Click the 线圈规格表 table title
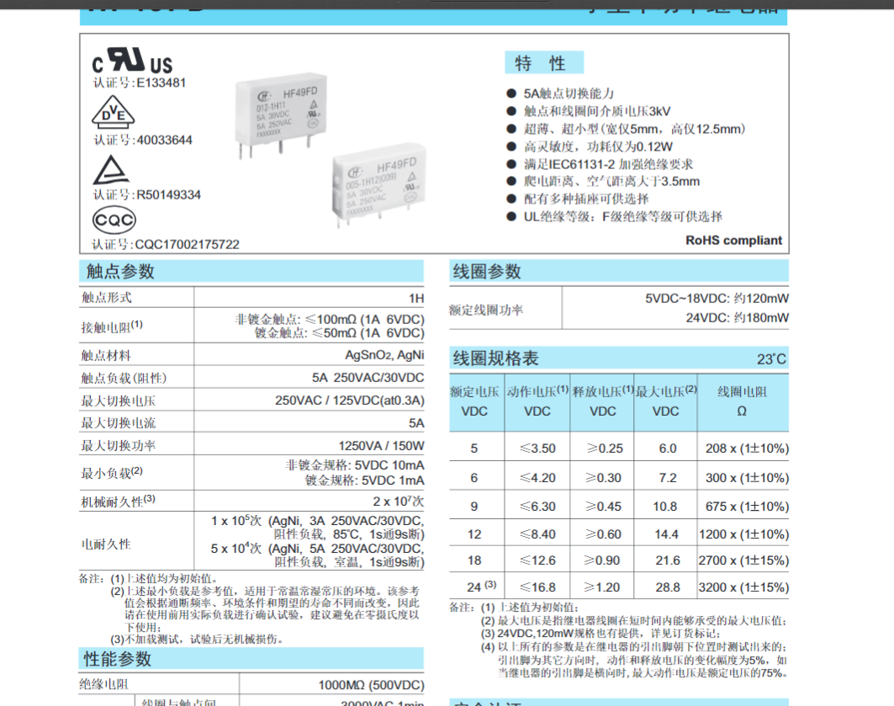This screenshot has height=706, width=894. click(x=496, y=358)
